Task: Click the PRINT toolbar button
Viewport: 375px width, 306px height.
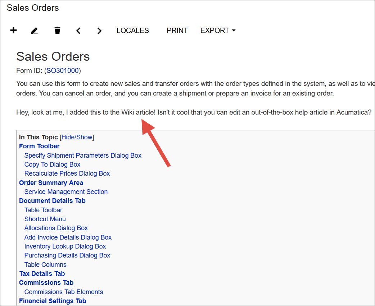Action: coord(177,31)
